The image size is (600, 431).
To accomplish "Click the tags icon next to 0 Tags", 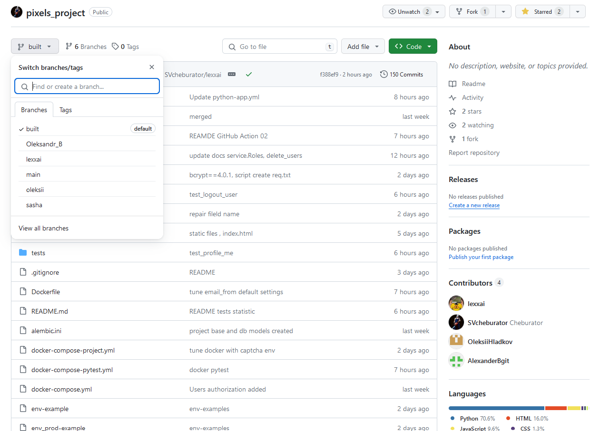I will pyautogui.click(x=115, y=47).
